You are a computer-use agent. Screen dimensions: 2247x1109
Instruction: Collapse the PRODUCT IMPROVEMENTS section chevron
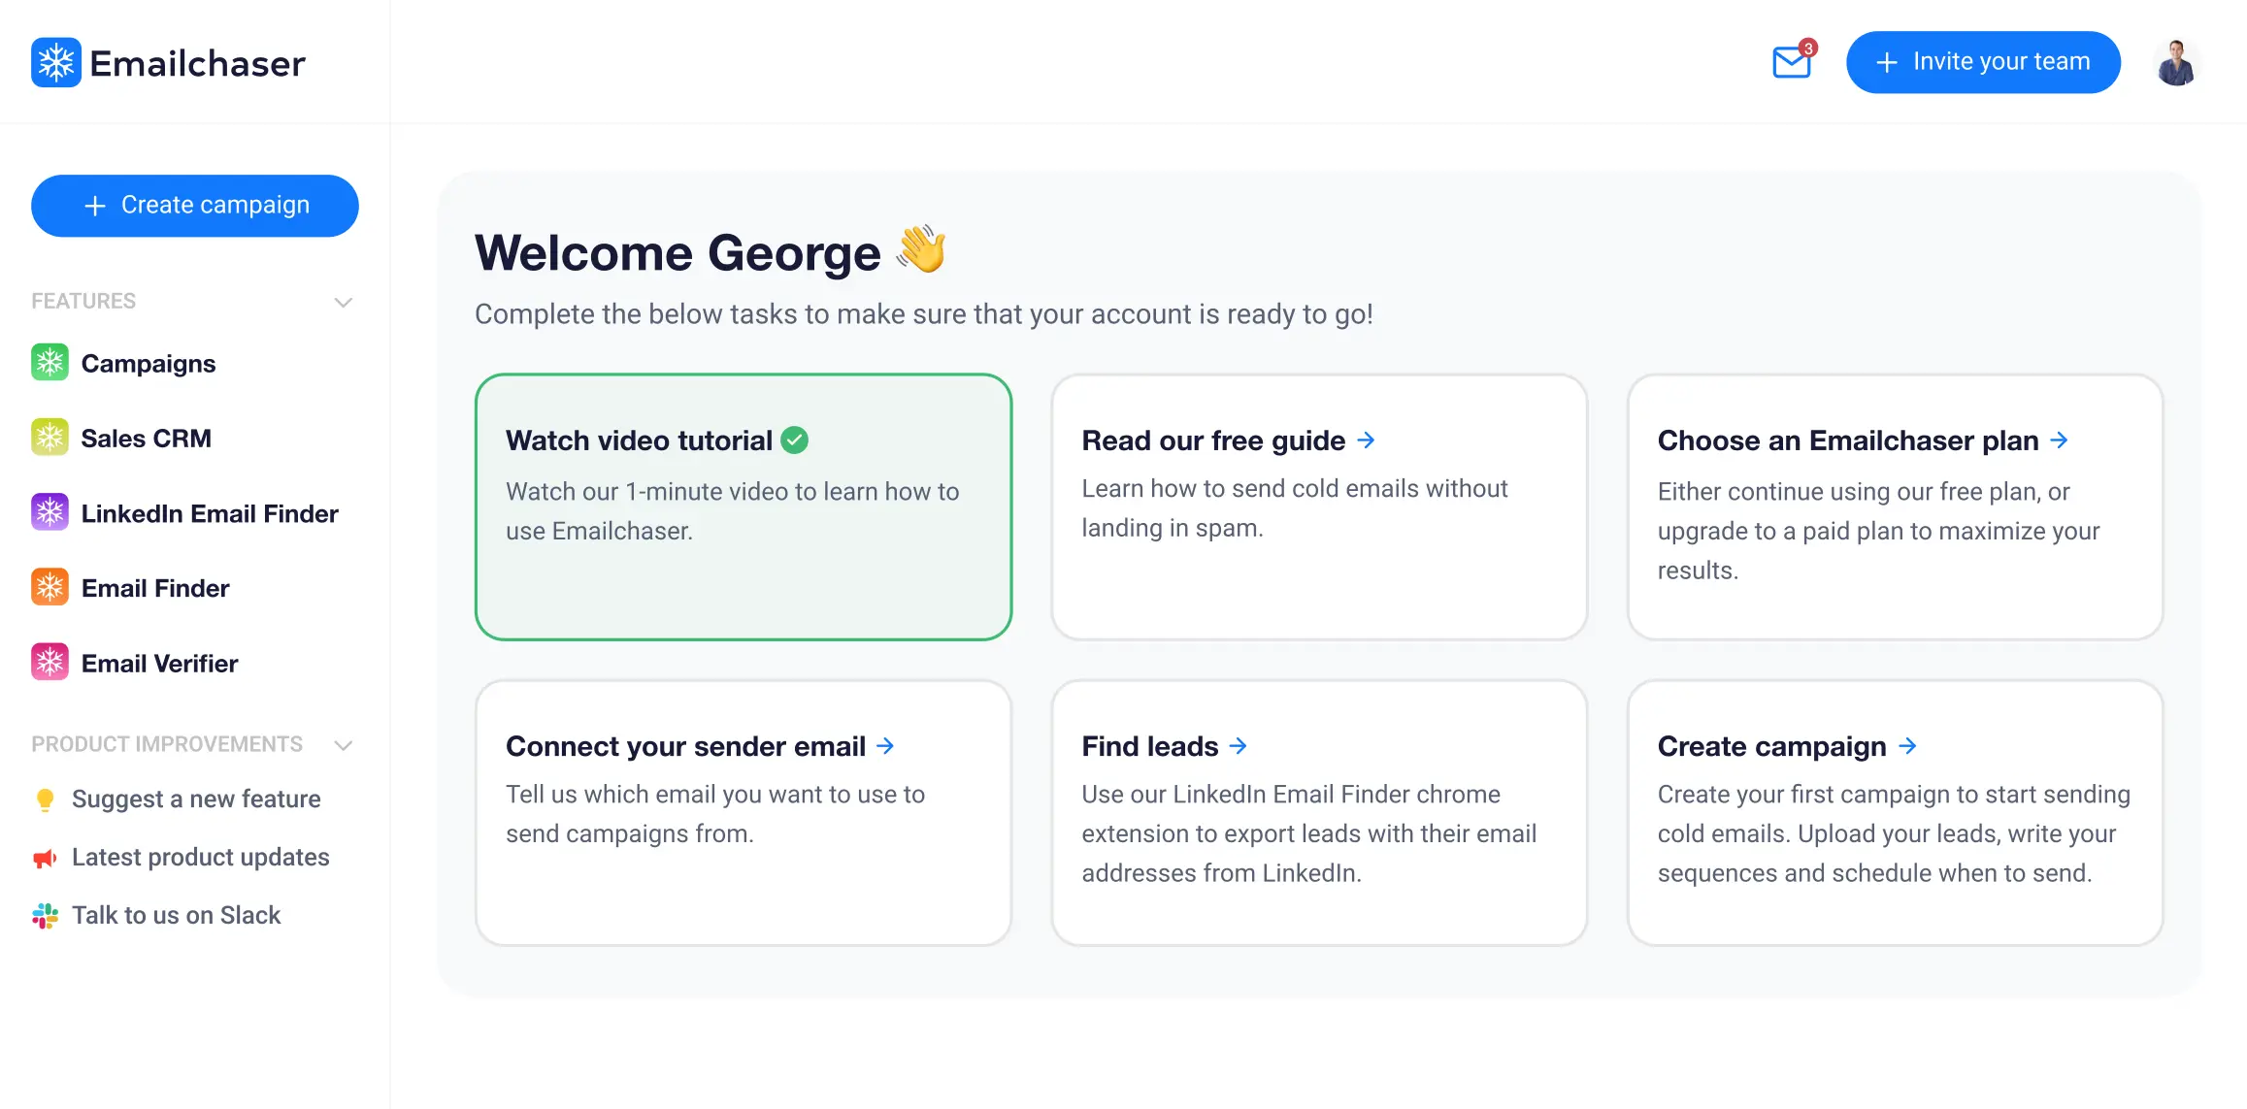(x=343, y=744)
